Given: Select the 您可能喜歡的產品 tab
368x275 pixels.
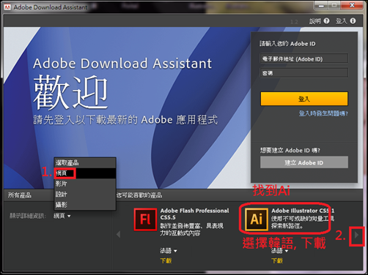Looking at the screenshot, I should (139, 195).
